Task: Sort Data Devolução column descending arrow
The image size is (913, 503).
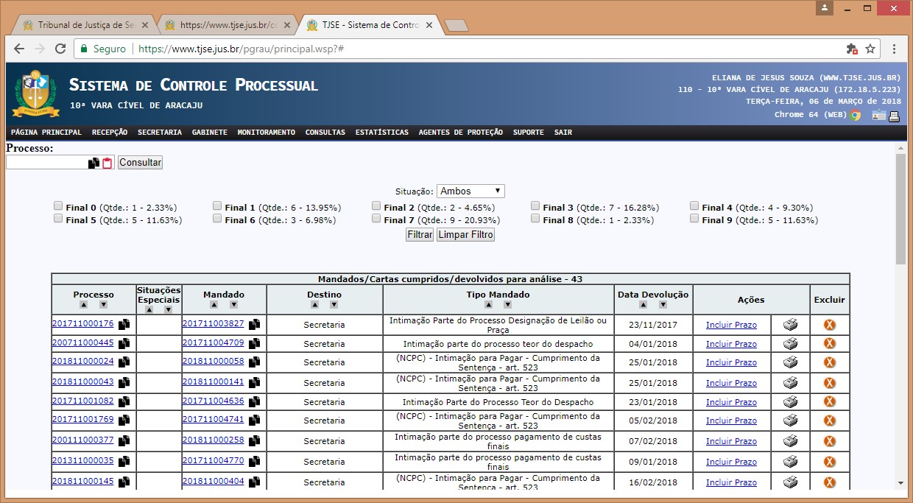Action: click(x=663, y=304)
